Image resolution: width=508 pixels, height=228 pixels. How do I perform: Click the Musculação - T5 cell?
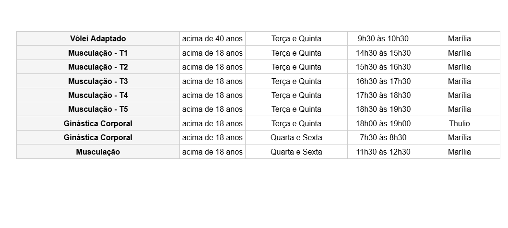click(98, 109)
